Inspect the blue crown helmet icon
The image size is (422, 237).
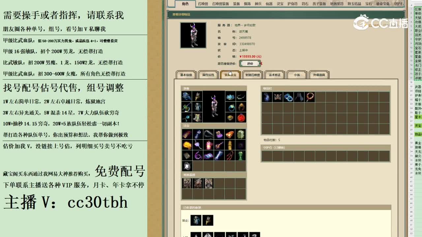pos(230,96)
